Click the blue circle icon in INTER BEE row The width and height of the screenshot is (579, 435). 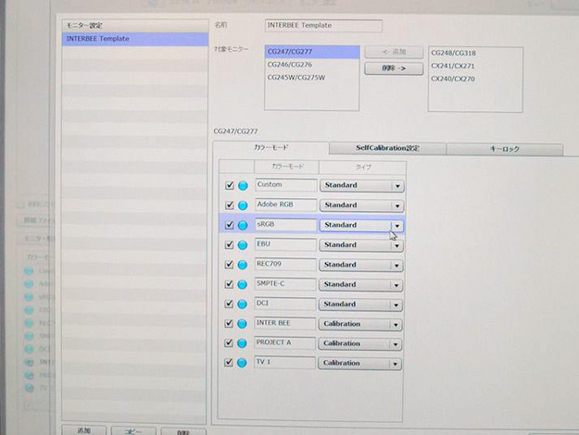242,324
